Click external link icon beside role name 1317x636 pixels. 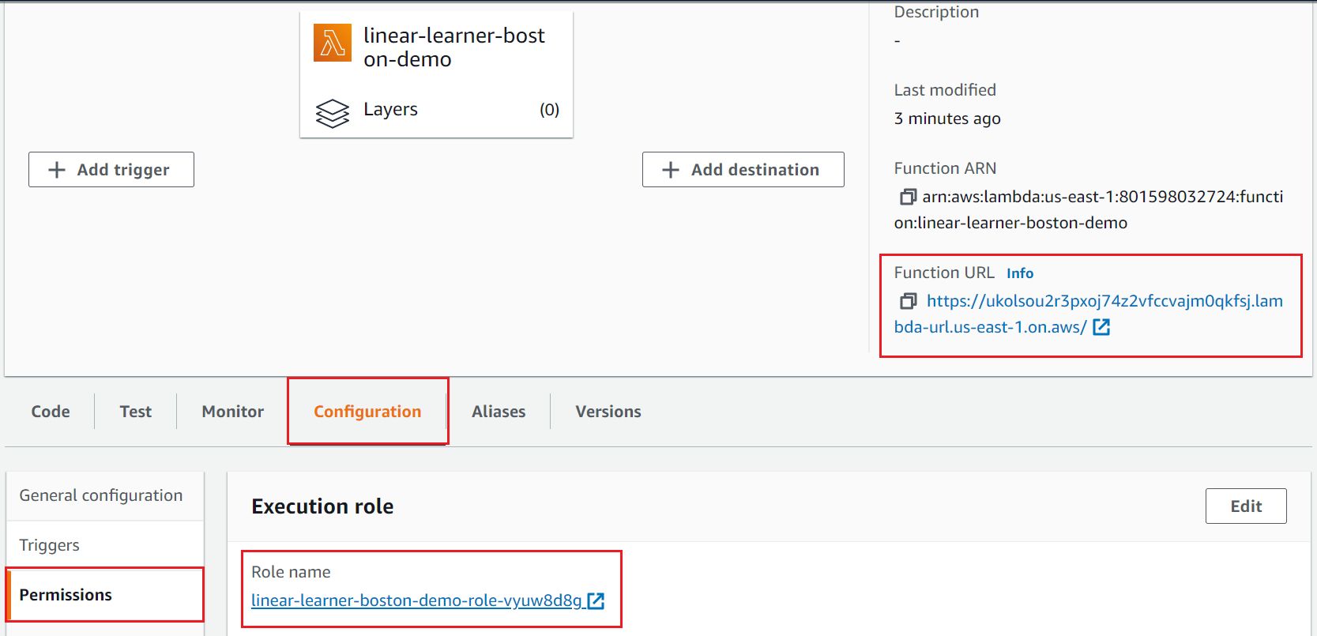(x=596, y=601)
